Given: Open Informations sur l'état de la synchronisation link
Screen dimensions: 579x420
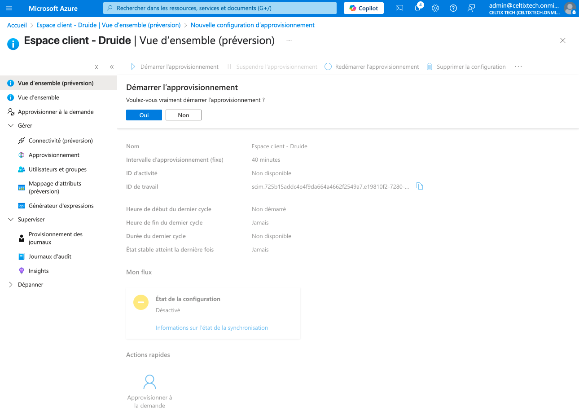Looking at the screenshot, I should click(212, 328).
